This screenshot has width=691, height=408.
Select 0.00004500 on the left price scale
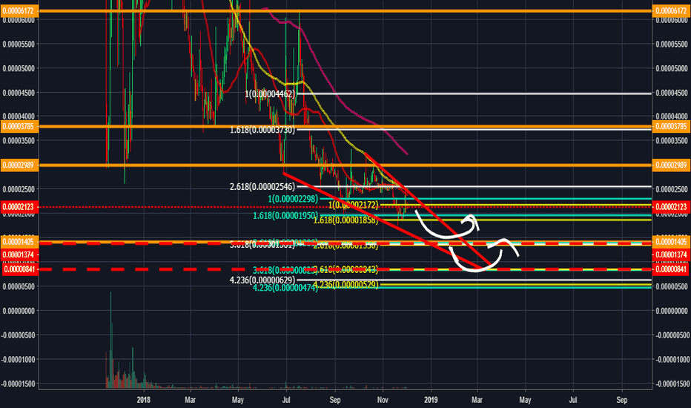click(19, 93)
